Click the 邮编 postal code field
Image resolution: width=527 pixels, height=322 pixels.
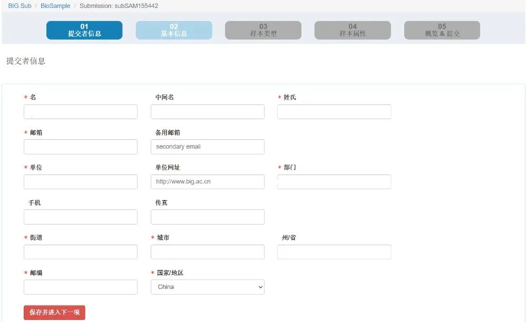click(x=80, y=287)
